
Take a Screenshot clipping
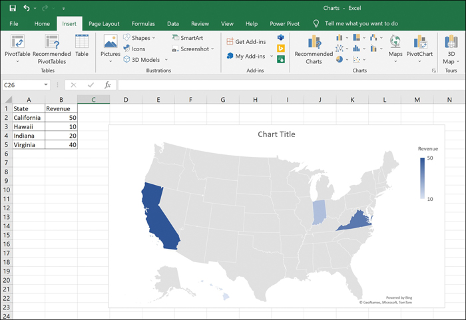coord(190,49)
